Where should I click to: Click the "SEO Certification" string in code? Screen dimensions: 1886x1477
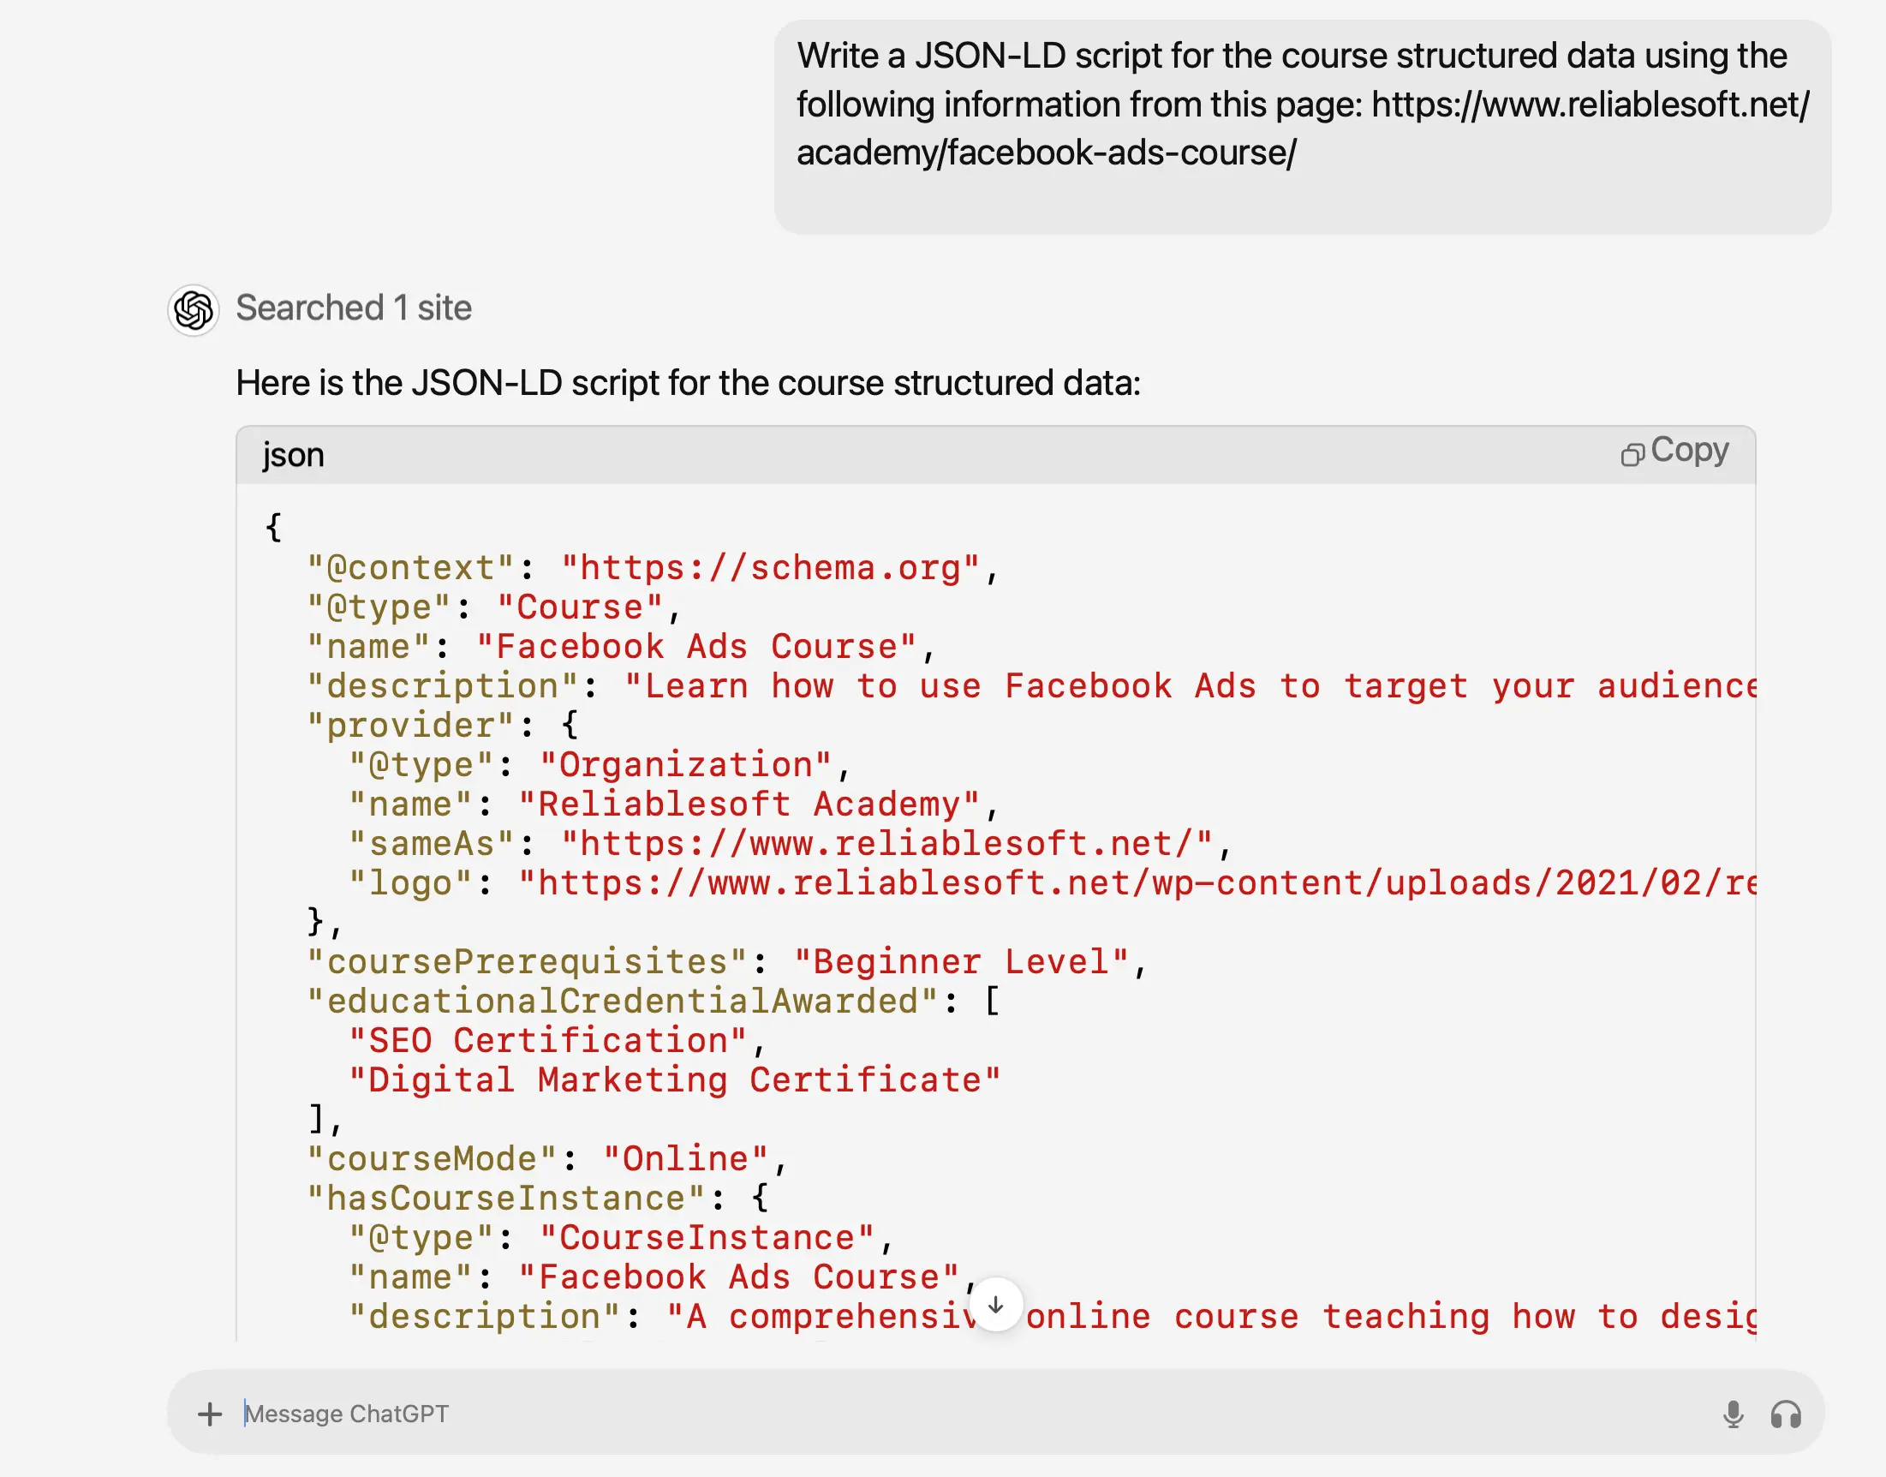click(547, 1040)
